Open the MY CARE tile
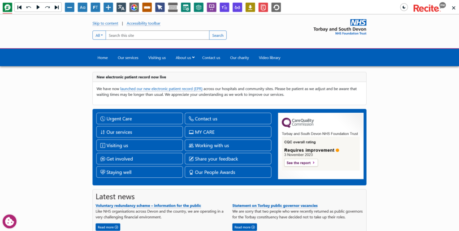 click(228, 132)
